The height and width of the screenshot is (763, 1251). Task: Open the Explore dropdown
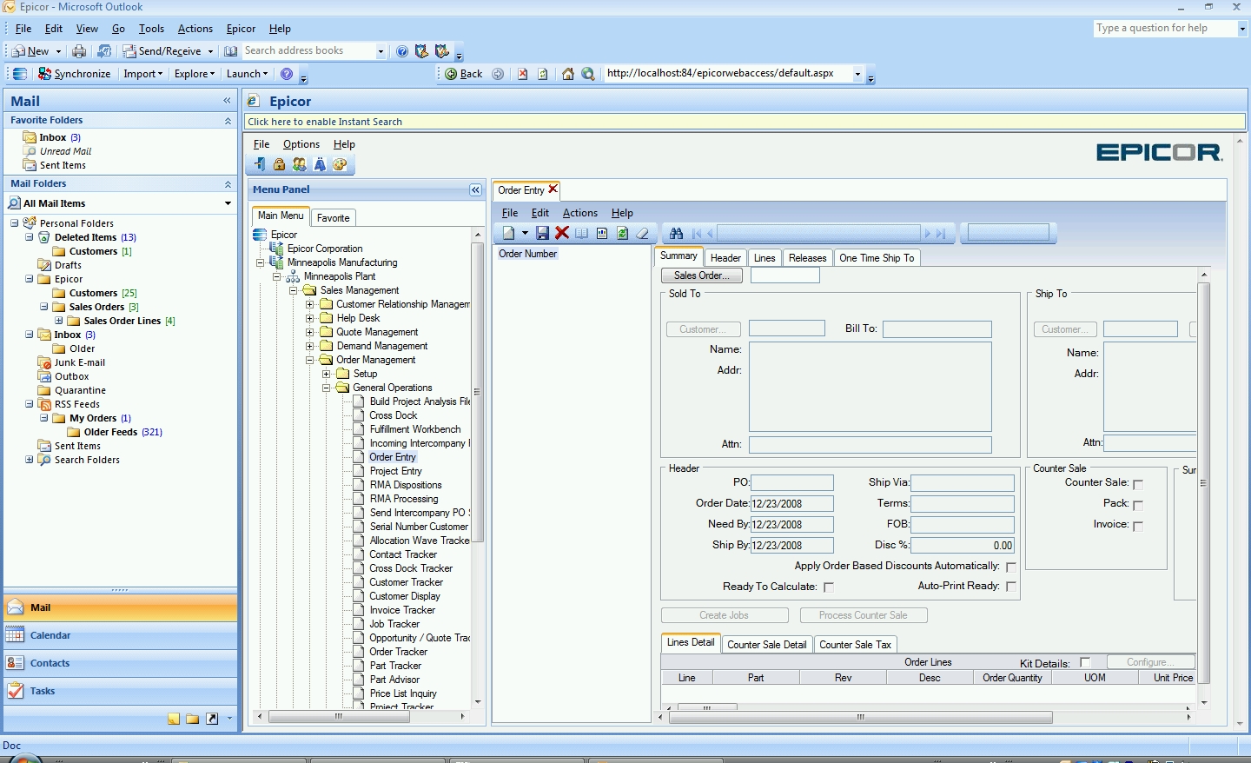(x=195, y=74)
